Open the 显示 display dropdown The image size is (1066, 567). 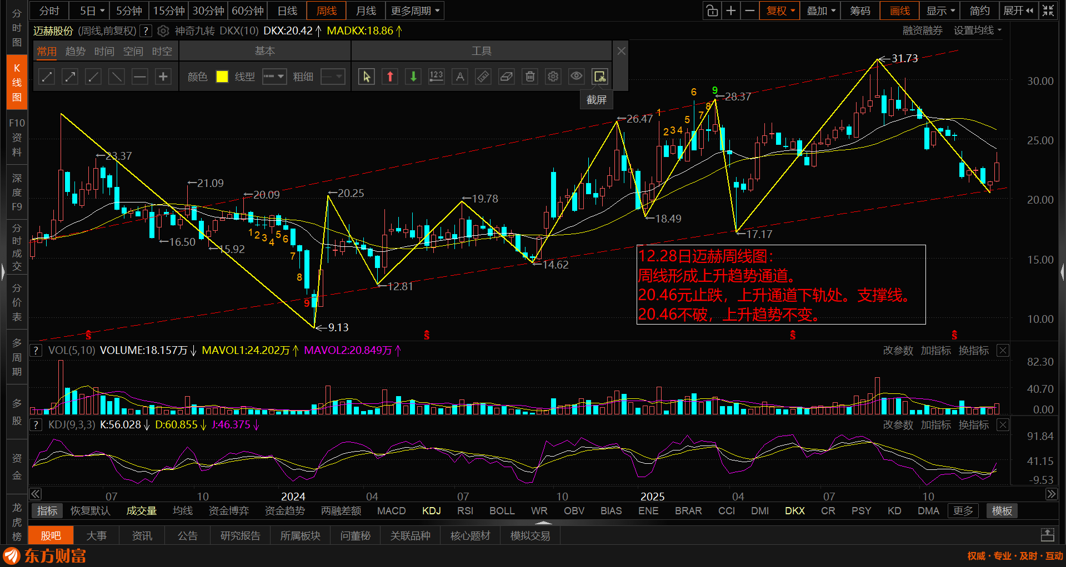click(x=940, y=11)
